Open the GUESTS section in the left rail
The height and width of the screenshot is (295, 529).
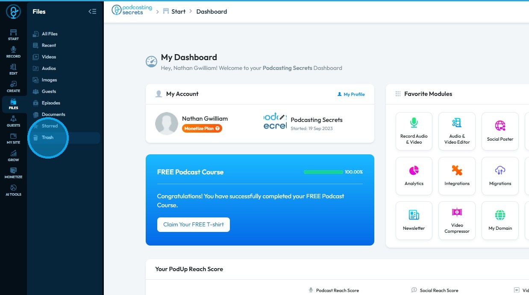click(13, 121)
